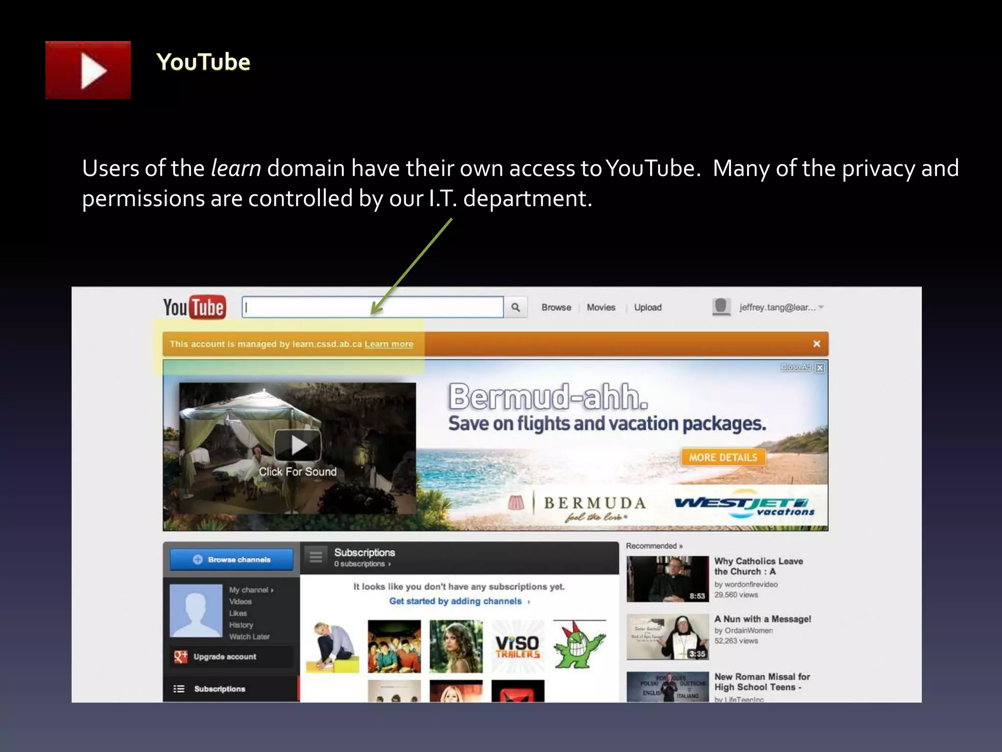Open the Why Catholics Leave the Church thumbnail

pos(667,579)
